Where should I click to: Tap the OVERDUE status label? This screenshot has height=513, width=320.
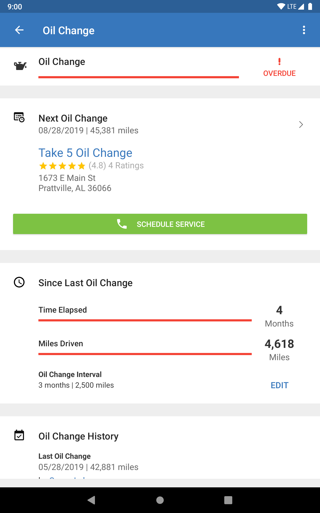coord(279,73)
